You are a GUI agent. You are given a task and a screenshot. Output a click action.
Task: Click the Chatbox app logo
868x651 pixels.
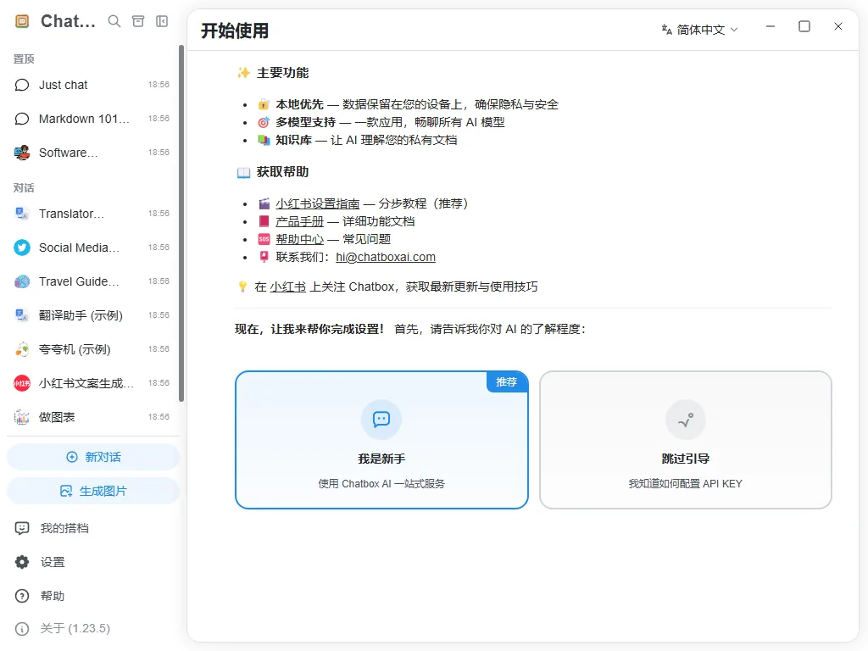point(22,21)
